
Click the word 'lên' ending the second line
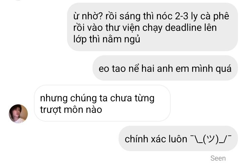(x=210, y=27)
